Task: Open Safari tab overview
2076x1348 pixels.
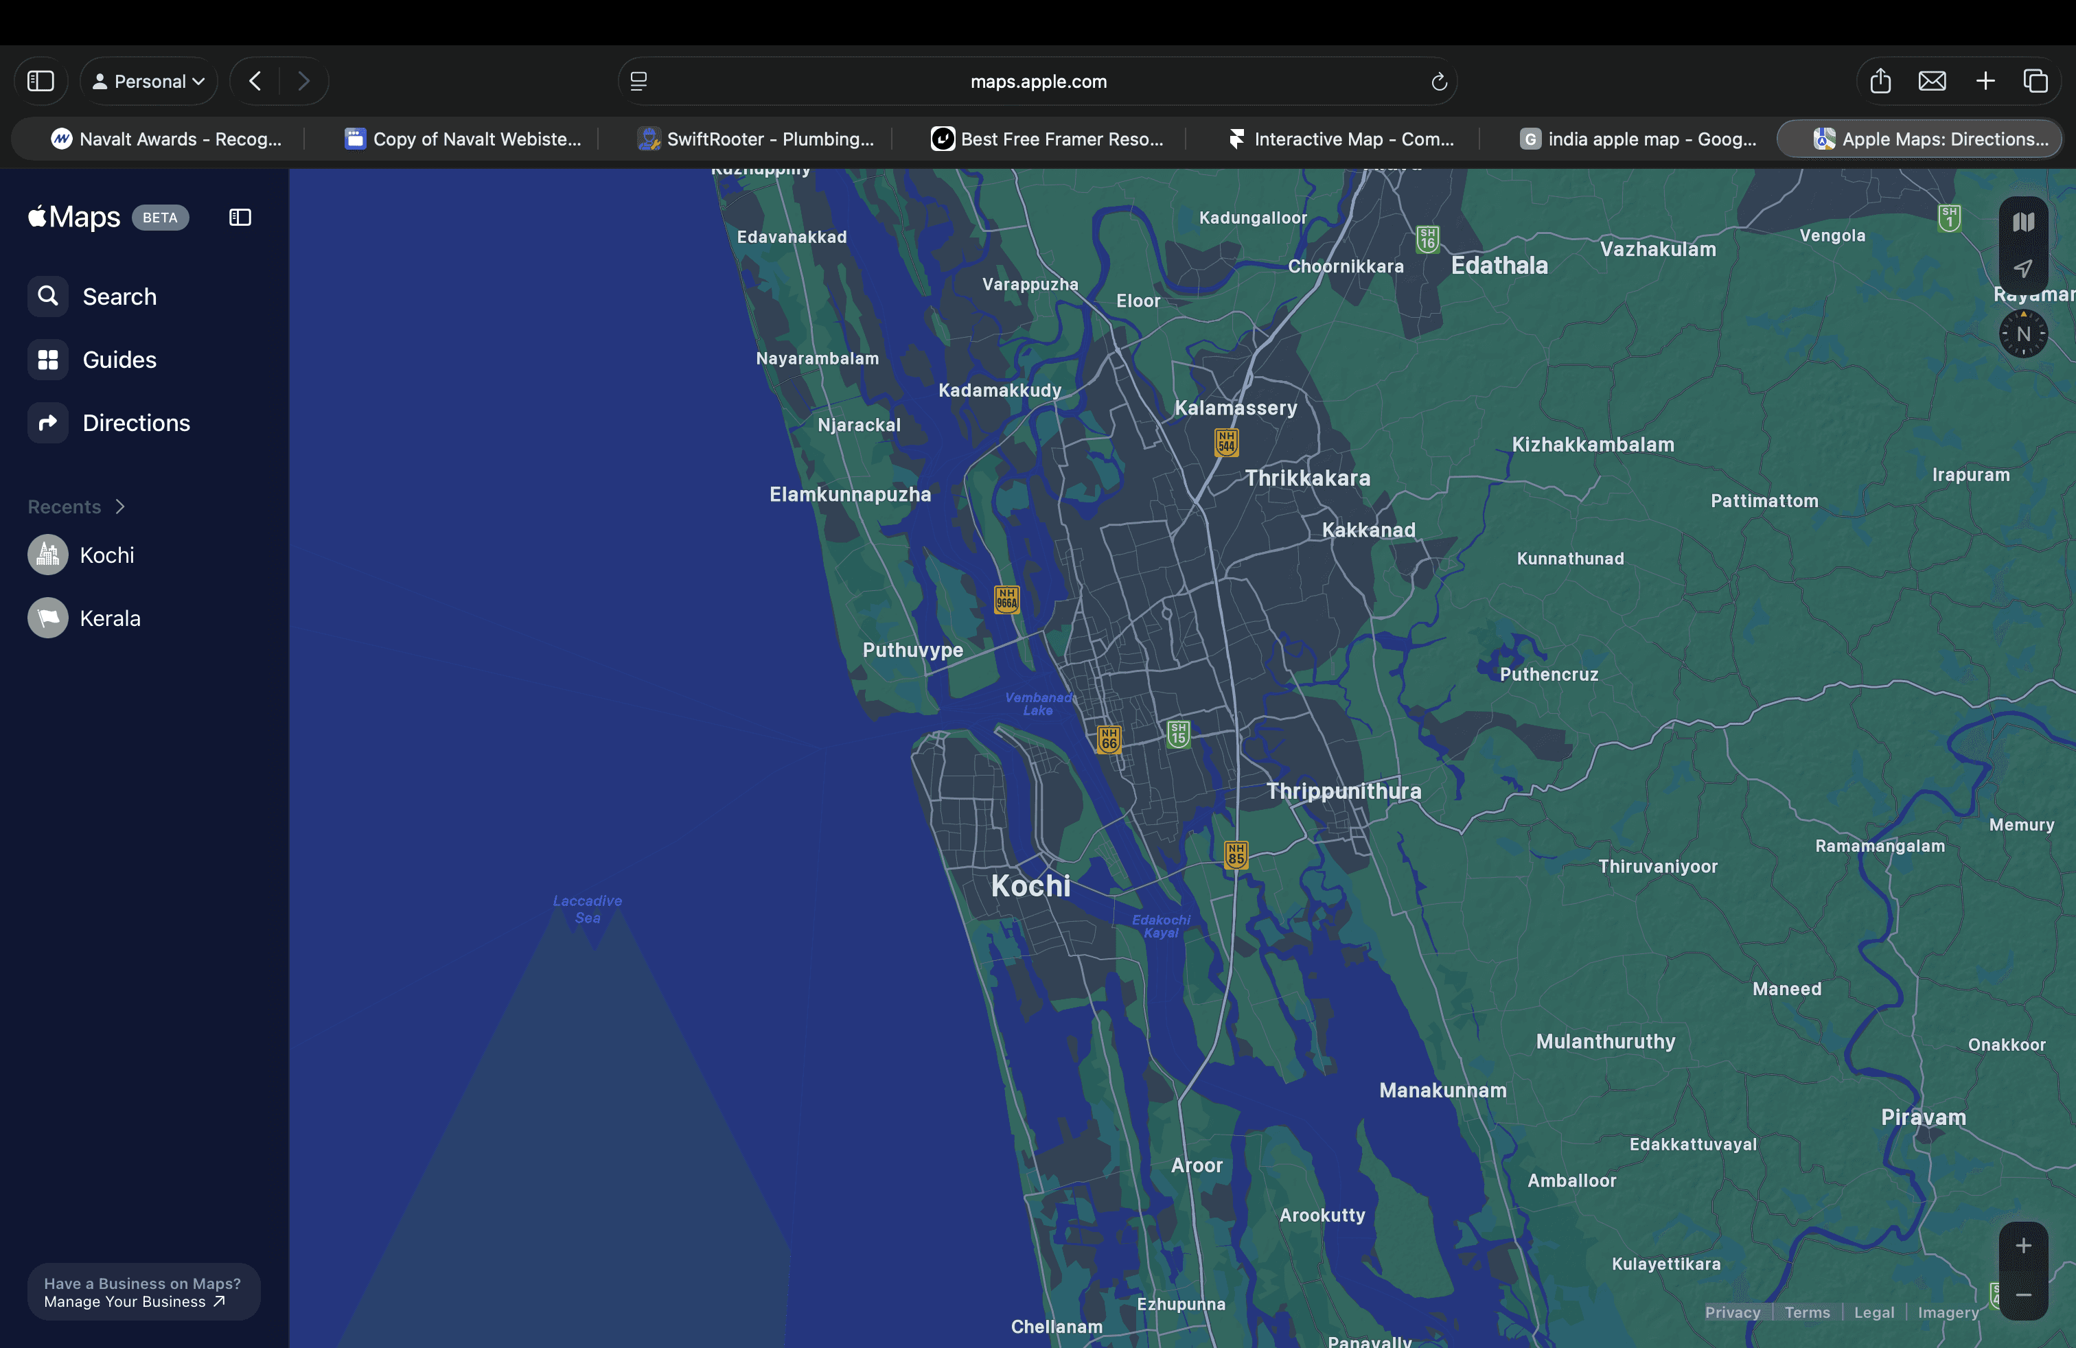Action: pyautogui.click(x=2035, y=81)
